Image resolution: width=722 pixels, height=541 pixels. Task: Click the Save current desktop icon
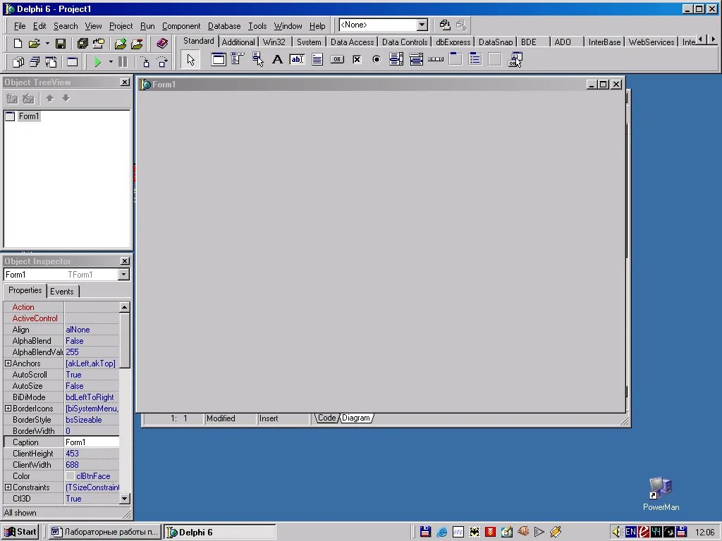(445, 25)
